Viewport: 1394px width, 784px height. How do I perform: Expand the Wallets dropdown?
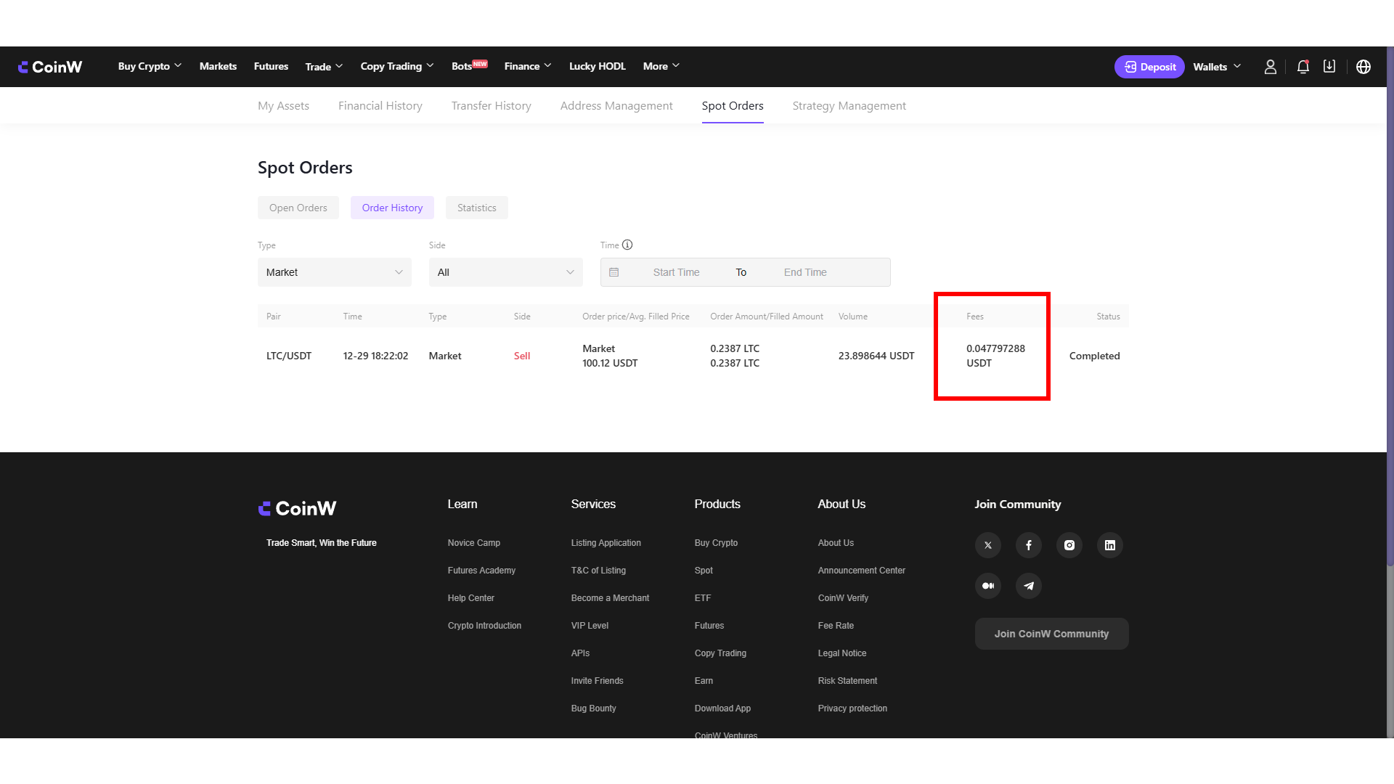point(1218,67)
